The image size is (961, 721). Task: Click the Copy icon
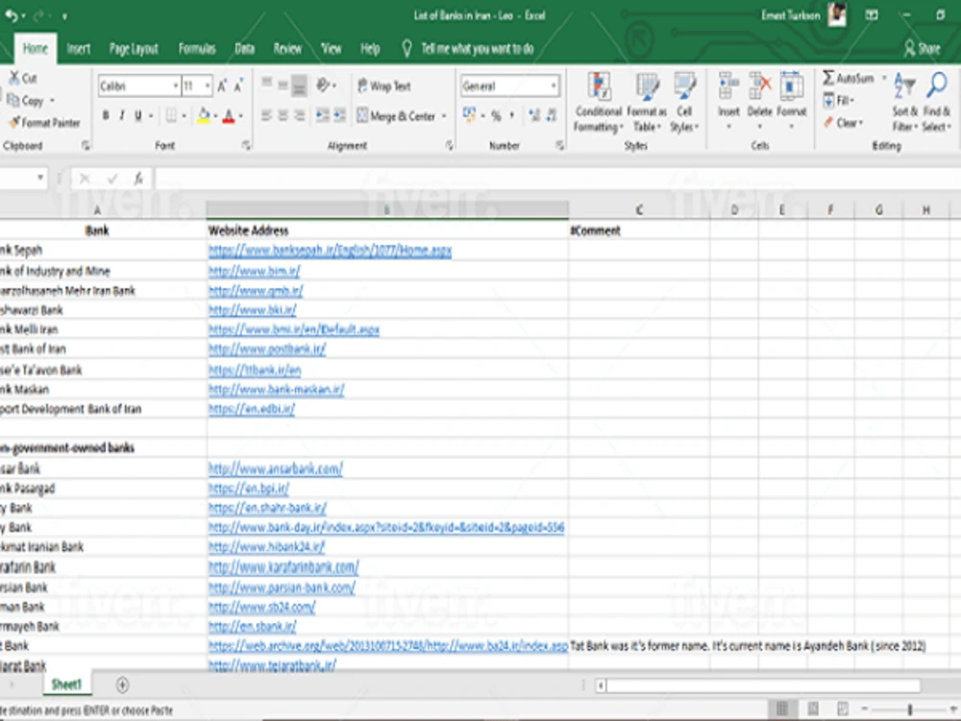(x=12, y=100)
